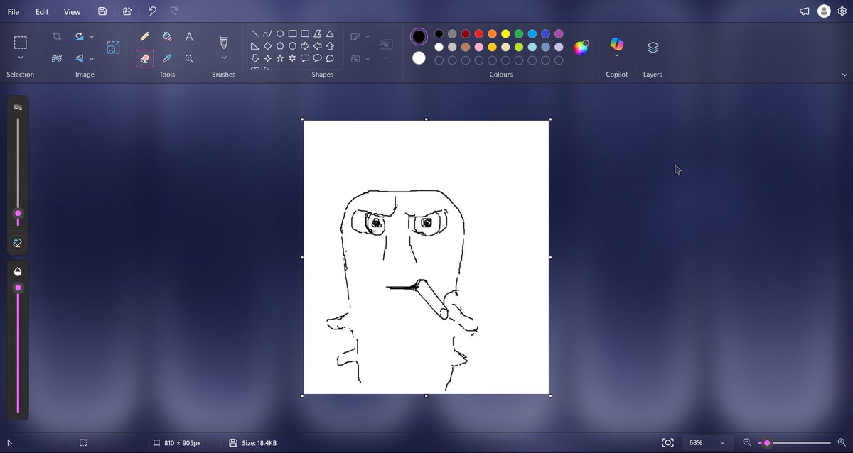Click the canvas bottom-right resize handle
The image size is (853, 453).
(x=550, y=395)
